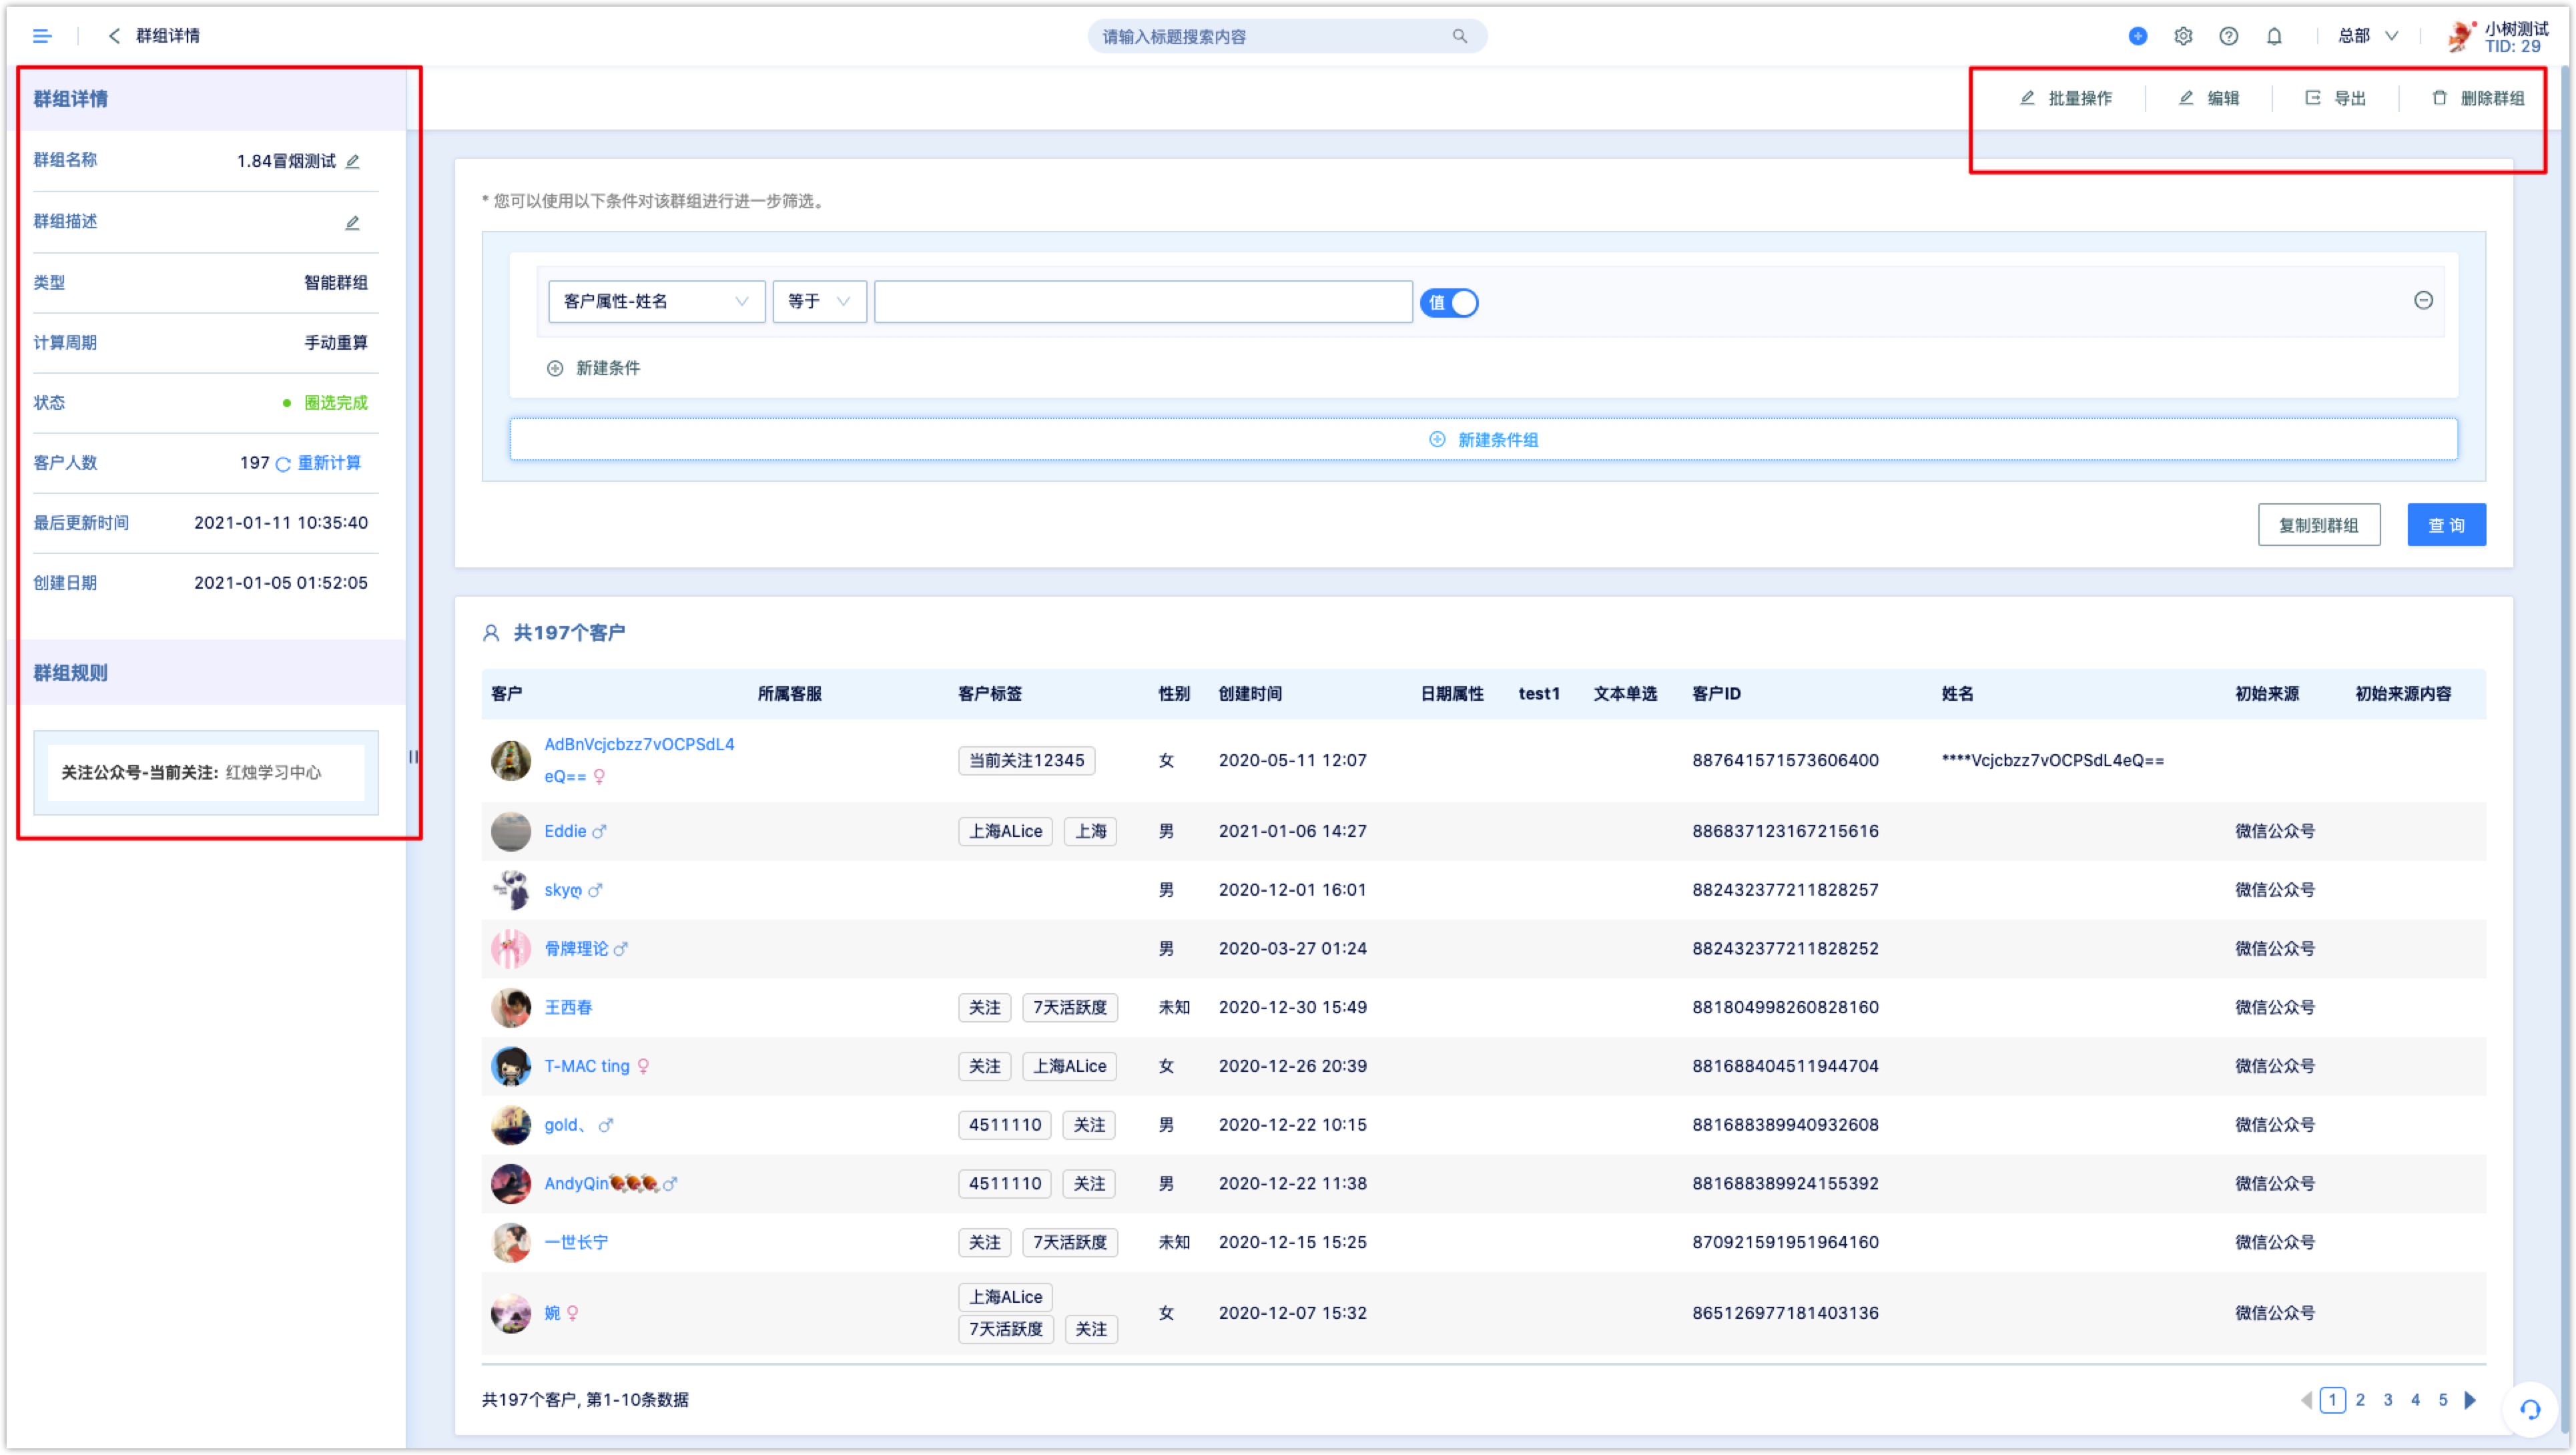Viewport: 2576px width, 1455px height.
Task: Open the hamburger menu icon
Action: [42, 36]
